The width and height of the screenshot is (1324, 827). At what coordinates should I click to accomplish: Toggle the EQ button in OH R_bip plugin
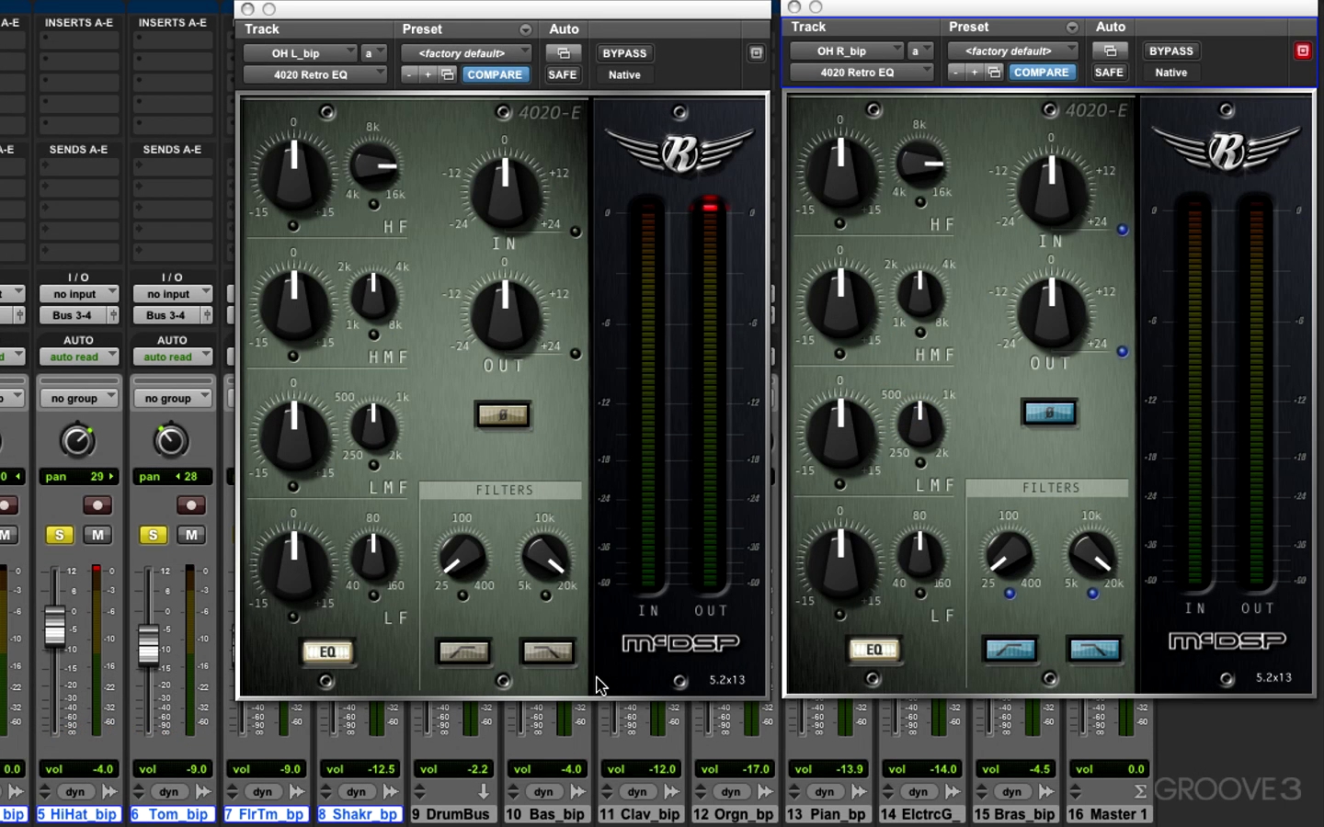tap(874, 650)
